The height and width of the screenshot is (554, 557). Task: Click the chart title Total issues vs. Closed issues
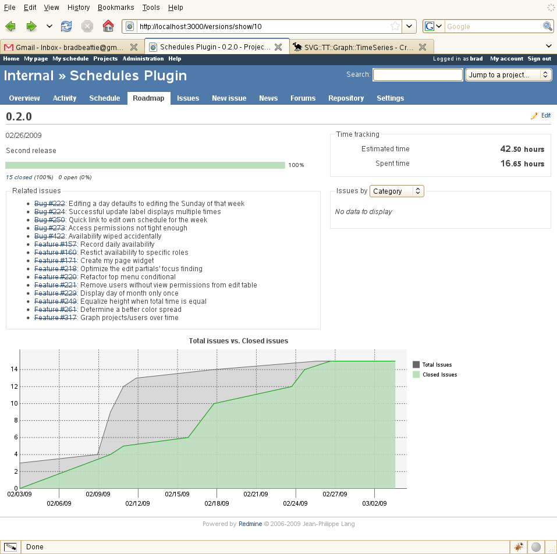(x=239, y=341)
